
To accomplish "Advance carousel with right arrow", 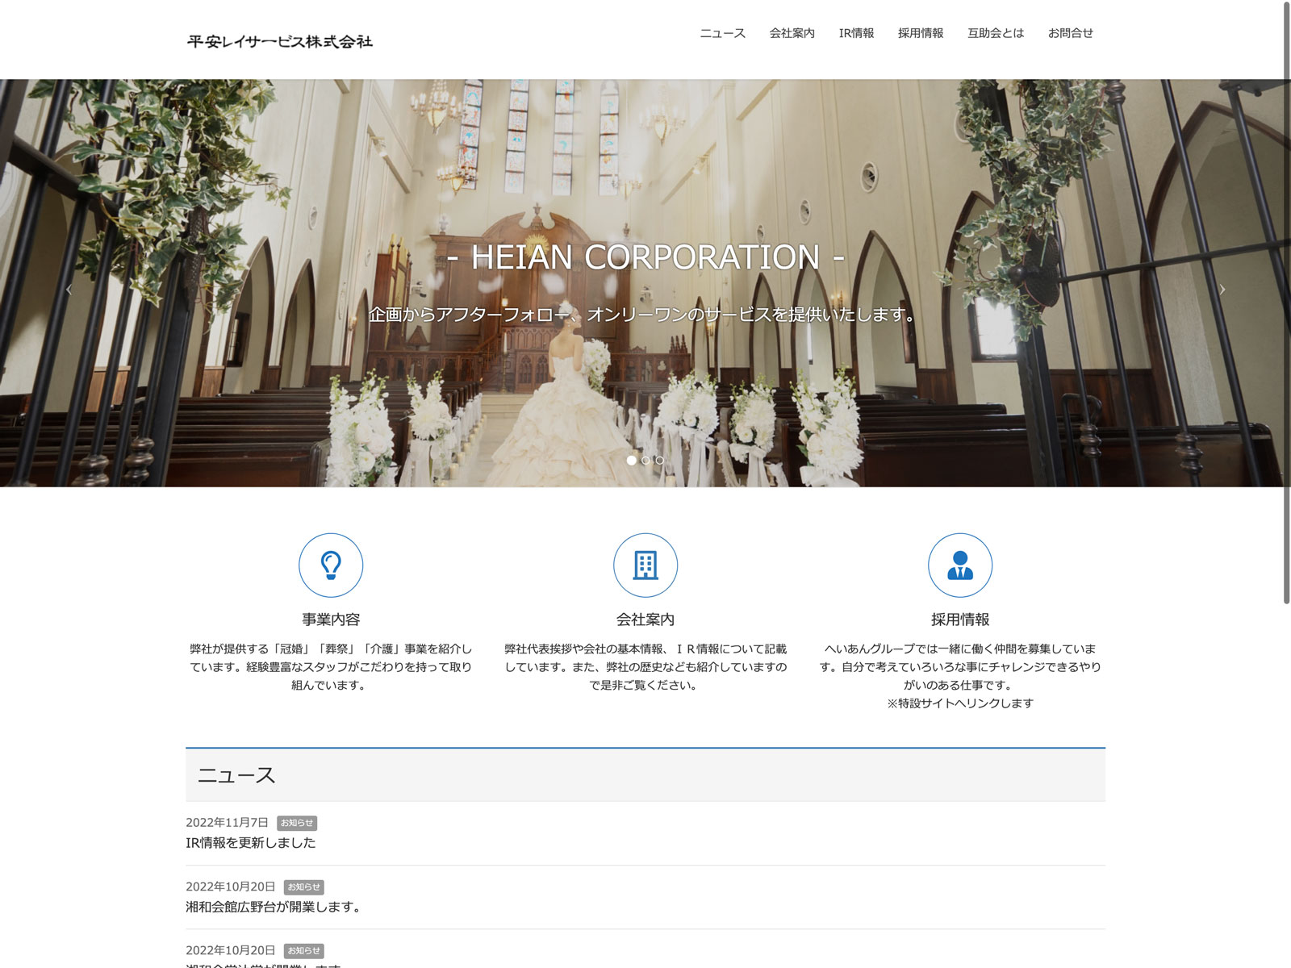I will (1222, 290).
